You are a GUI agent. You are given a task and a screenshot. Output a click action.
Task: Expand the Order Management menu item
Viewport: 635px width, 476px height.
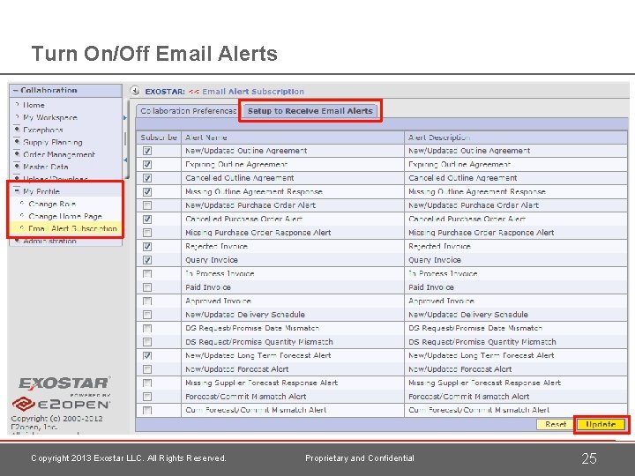coord(17,154)
